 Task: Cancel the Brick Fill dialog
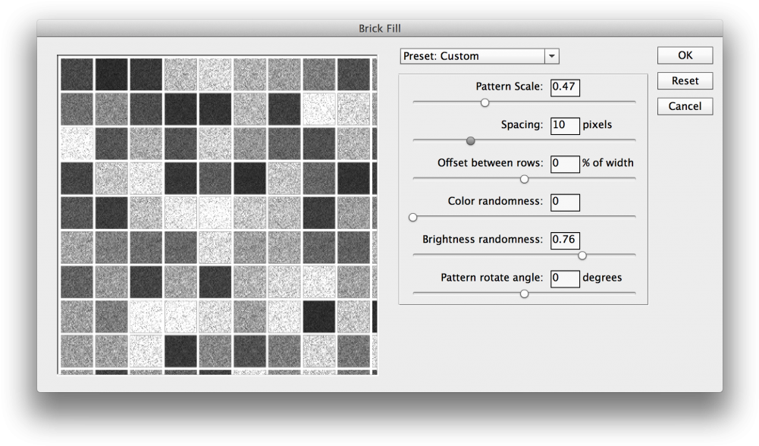684,106
